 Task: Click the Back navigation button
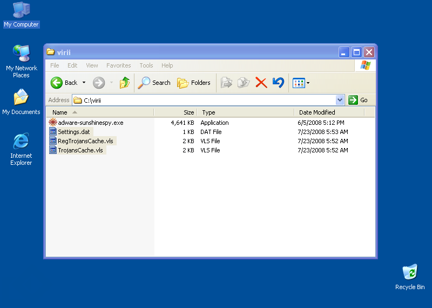64,83
